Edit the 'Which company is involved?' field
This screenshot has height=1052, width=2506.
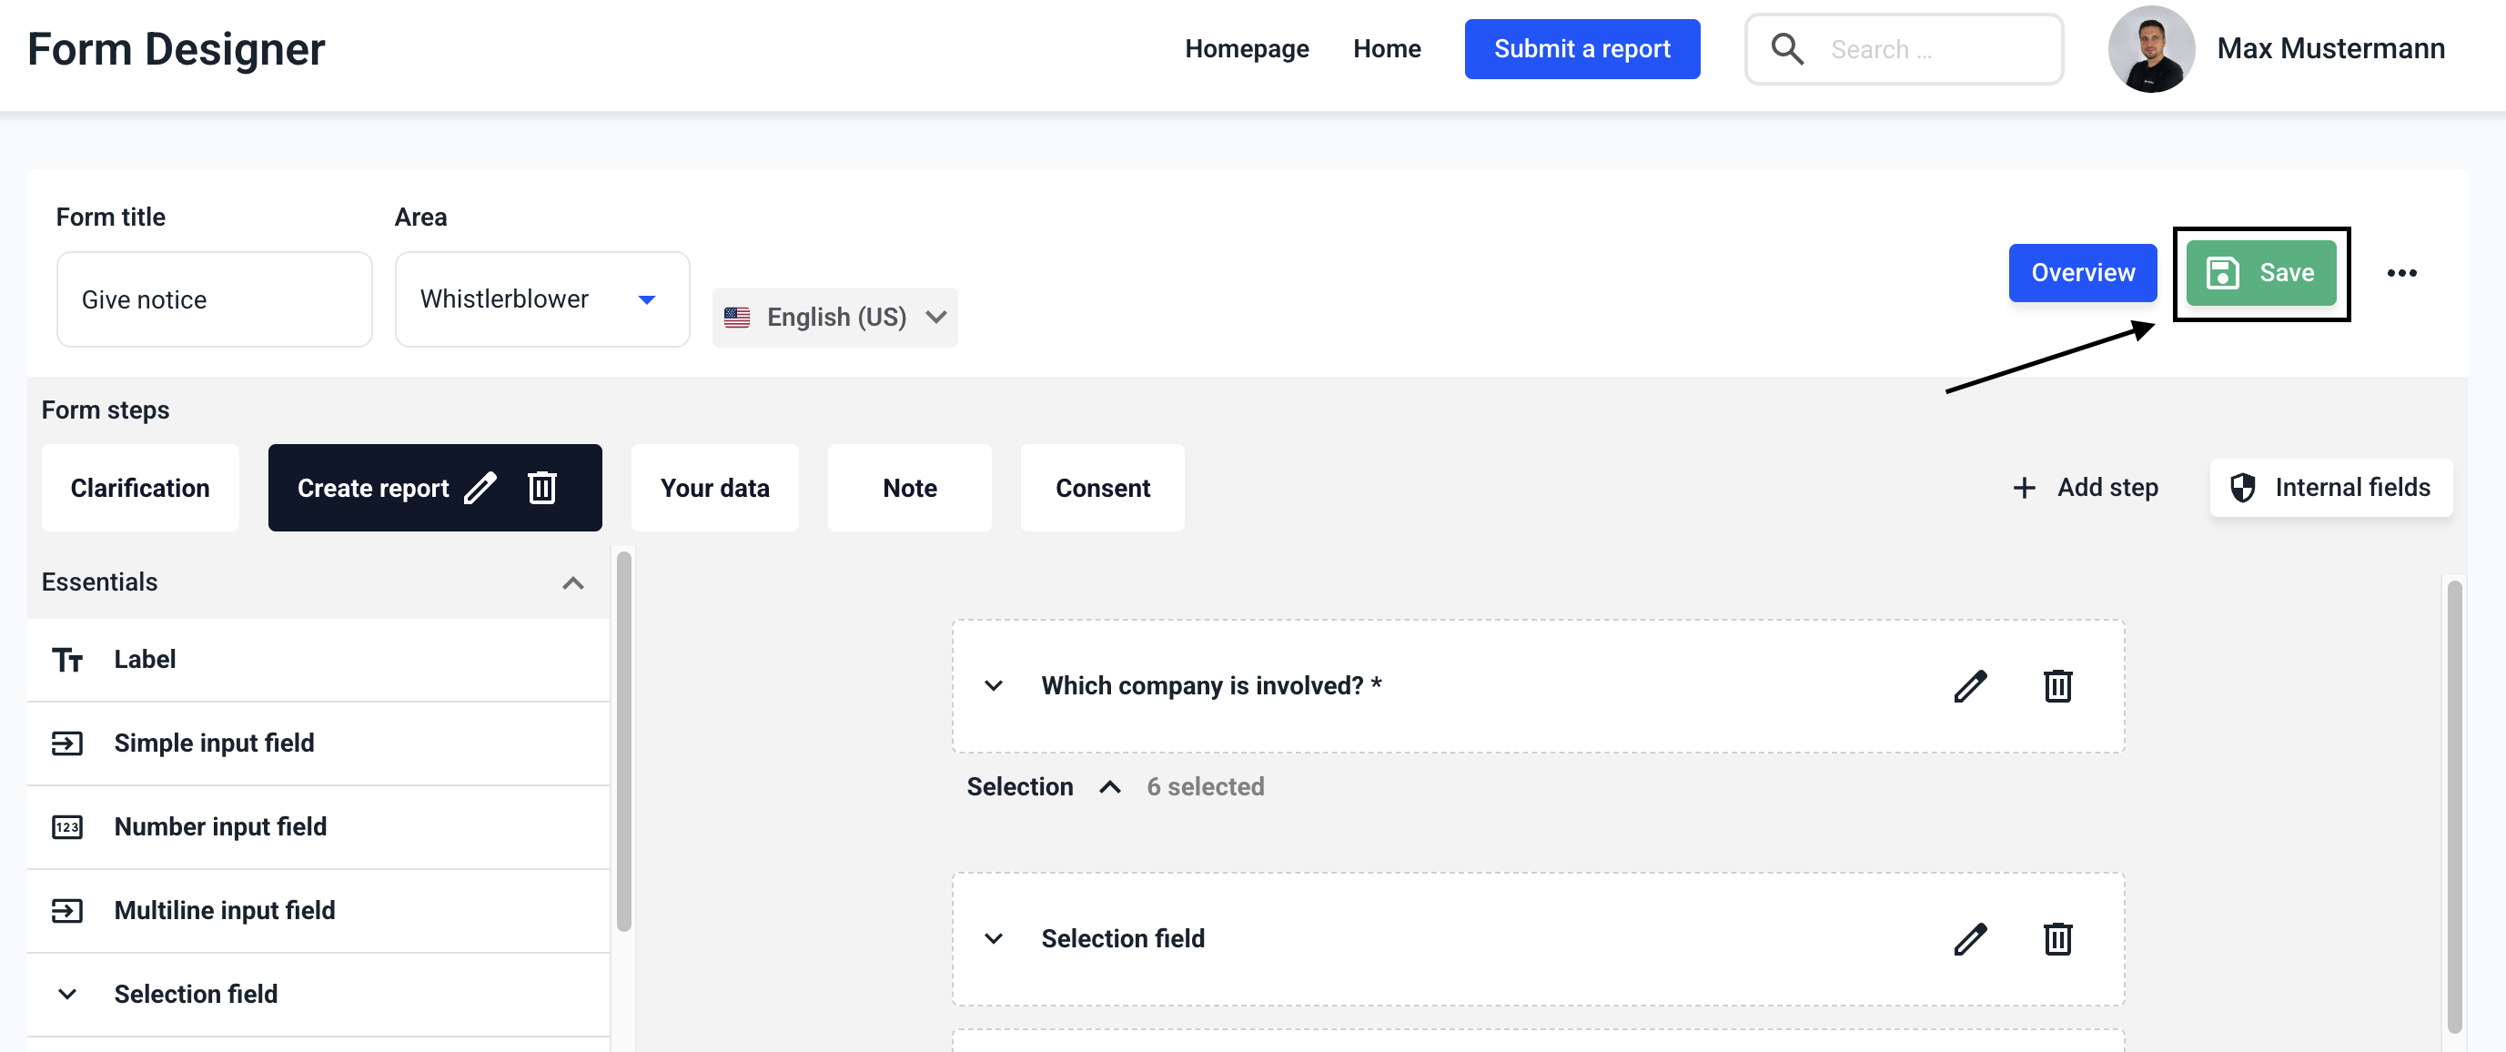[1970, 686]
